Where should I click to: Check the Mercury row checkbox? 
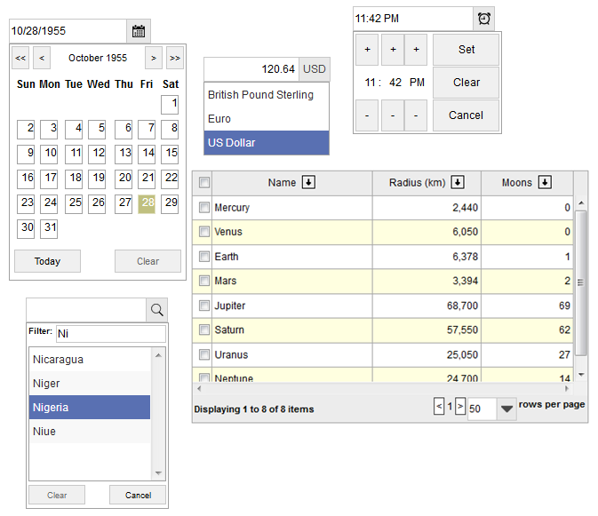204,207
